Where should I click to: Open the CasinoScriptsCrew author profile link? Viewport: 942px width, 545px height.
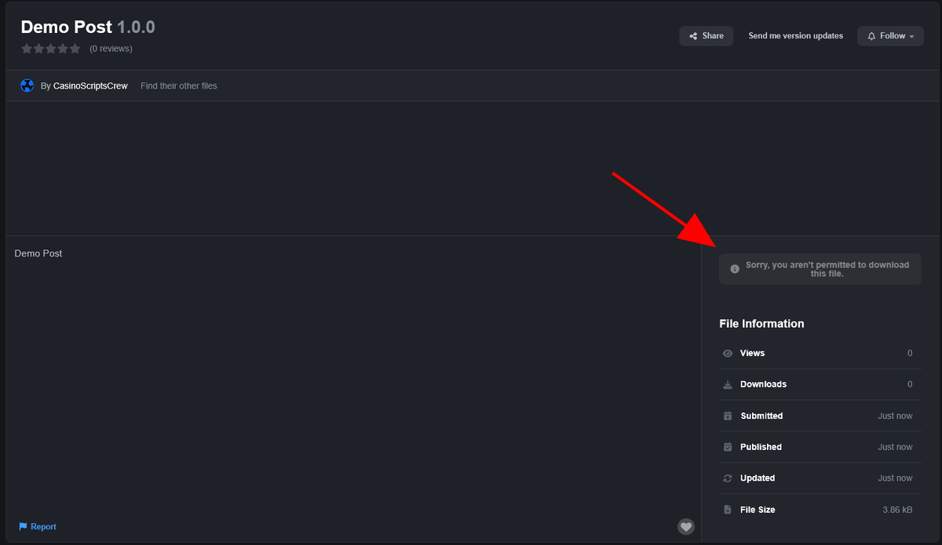[90, 86]
